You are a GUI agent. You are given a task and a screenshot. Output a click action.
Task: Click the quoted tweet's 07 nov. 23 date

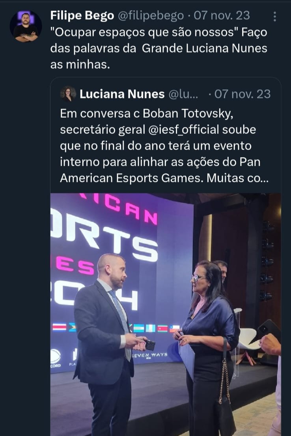242,94
